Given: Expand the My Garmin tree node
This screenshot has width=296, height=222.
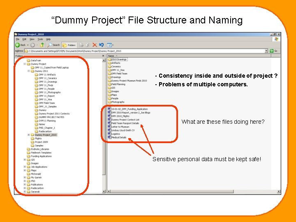Looking at the screenshot, I should click(25, 178).
